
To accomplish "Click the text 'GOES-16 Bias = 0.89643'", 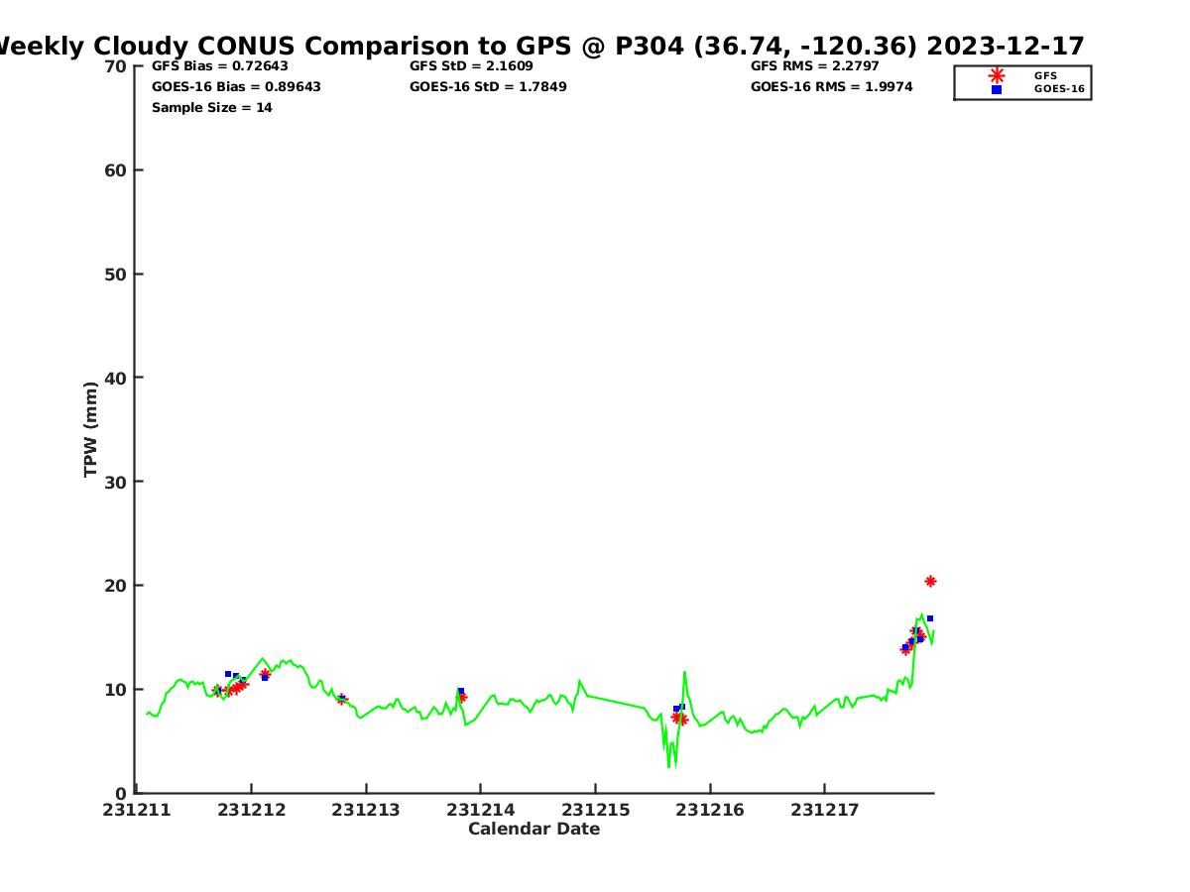I will click(x=236, y=86).
